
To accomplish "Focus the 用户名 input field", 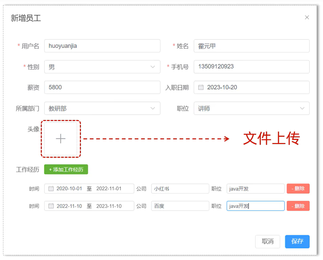I will coord(102,46).
